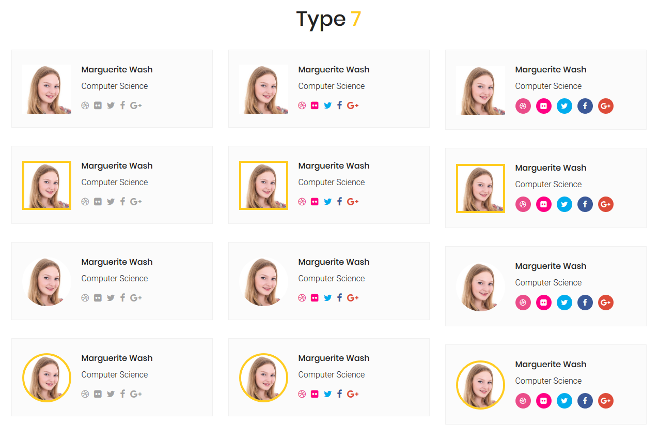The height and width of the screenshot is (438, 659).
Task: Open plain square photo in flat colored-icons card
Action: [263, 89]
